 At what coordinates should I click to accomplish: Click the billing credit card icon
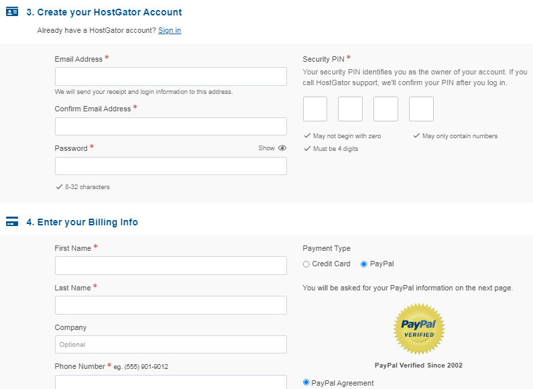[12, 222]
